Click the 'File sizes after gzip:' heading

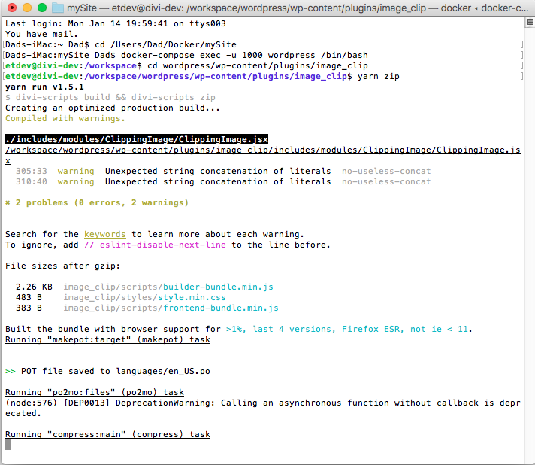tap(63, 266)
